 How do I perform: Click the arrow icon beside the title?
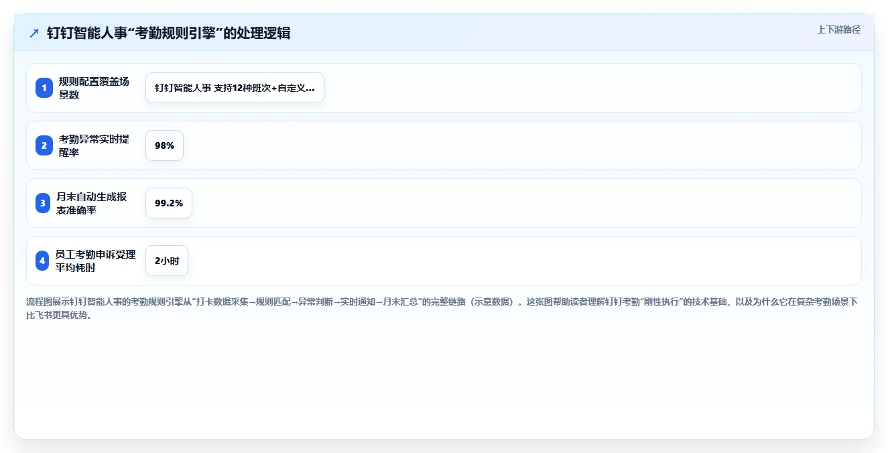[x=34, y=33]
